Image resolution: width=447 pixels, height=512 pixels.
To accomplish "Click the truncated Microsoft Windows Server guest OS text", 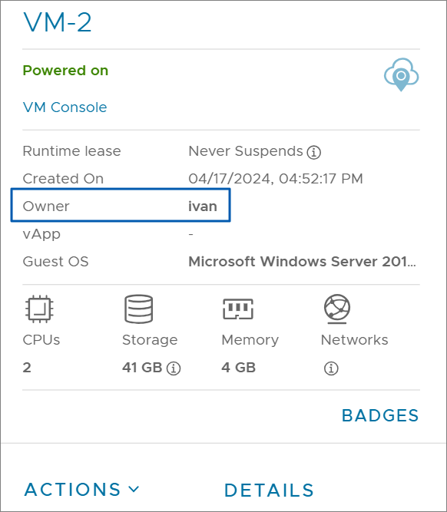I will (303, 262).
